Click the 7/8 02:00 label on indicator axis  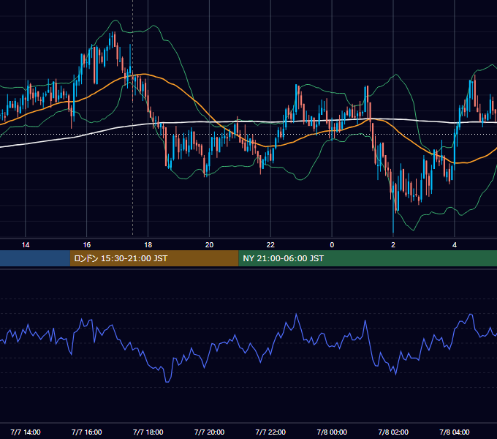[393, 432]
